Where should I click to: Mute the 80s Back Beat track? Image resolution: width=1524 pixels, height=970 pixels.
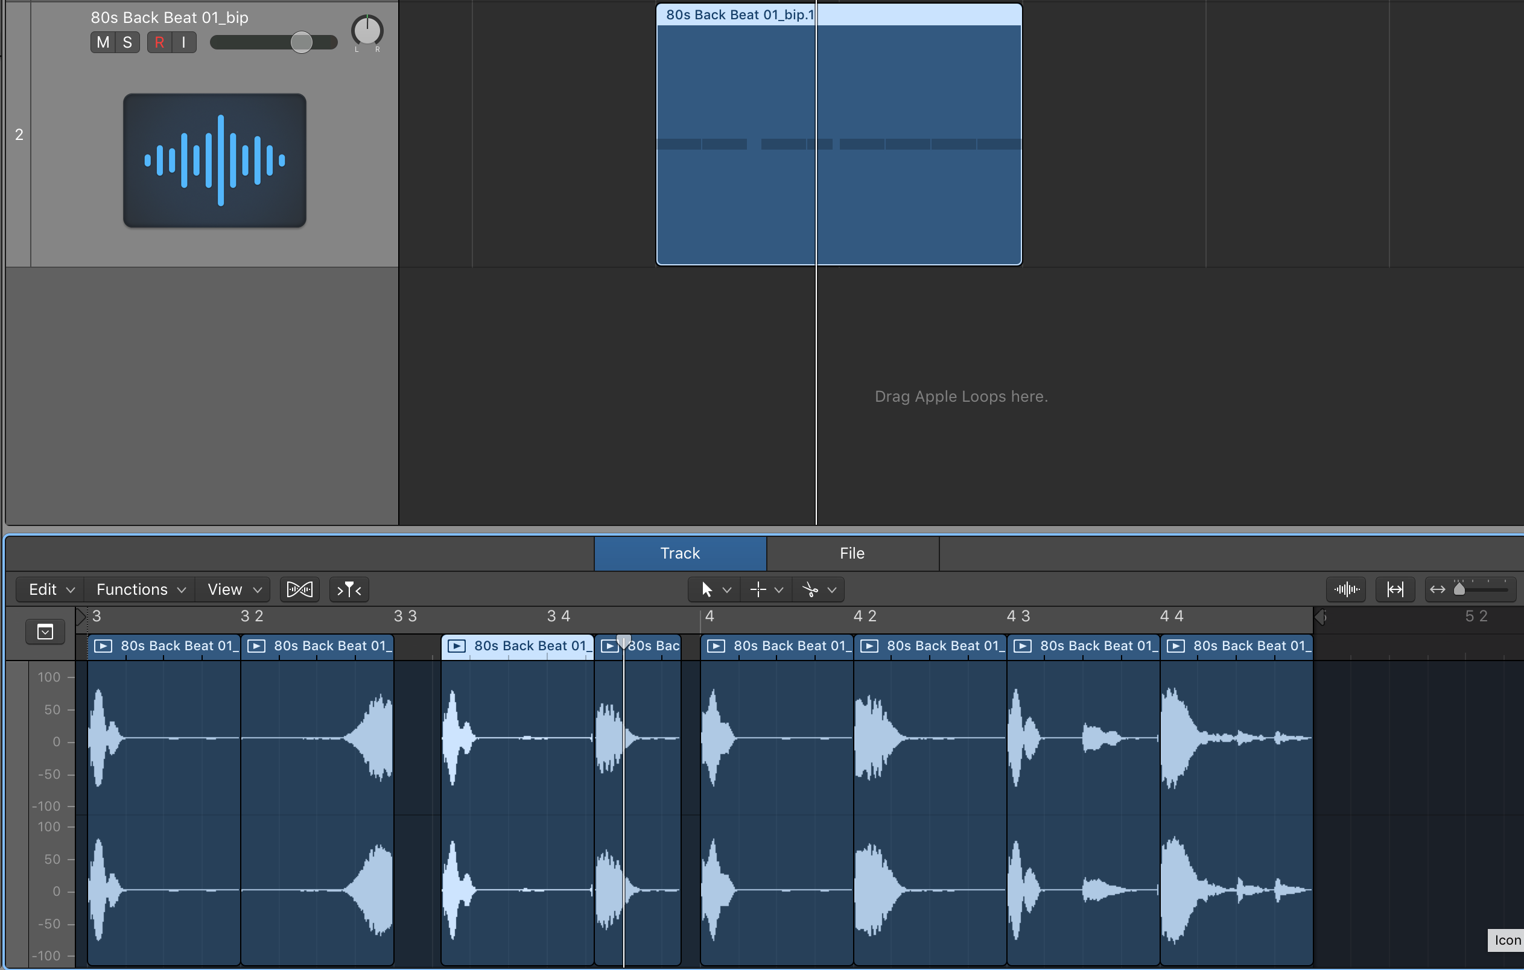103,42
